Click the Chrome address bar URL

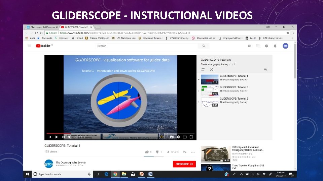(125, 33)
